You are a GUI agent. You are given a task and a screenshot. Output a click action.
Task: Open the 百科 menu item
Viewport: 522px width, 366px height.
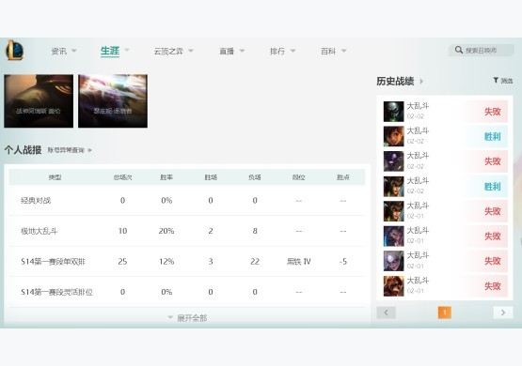click(x=328, y=51)
